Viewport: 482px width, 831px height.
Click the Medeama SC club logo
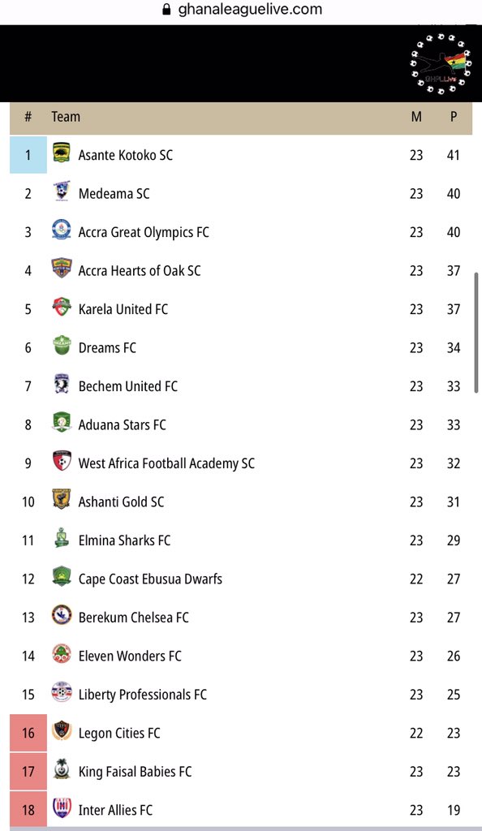(62, 192)
